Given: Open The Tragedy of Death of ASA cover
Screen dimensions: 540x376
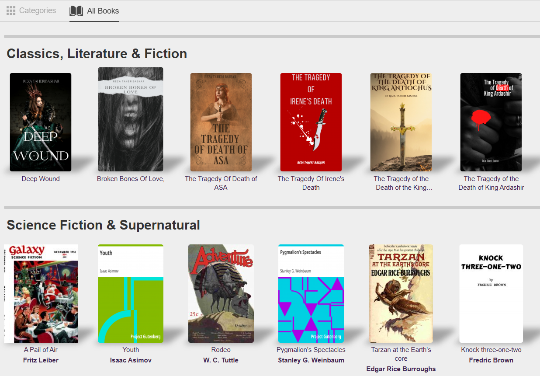Looking at the screenshot, I should point(221,122).
